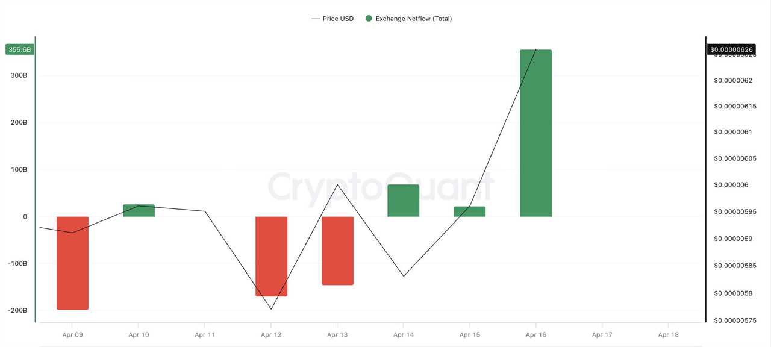Click the 355.6B netflow value label

19,49
